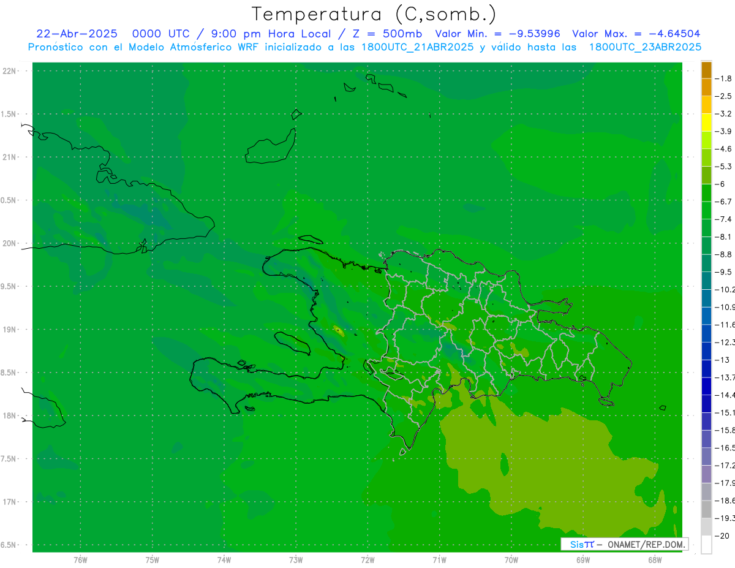Click the "70W" longitude label
The width and height of the screenshot is (735, 568).
(511, 560)
